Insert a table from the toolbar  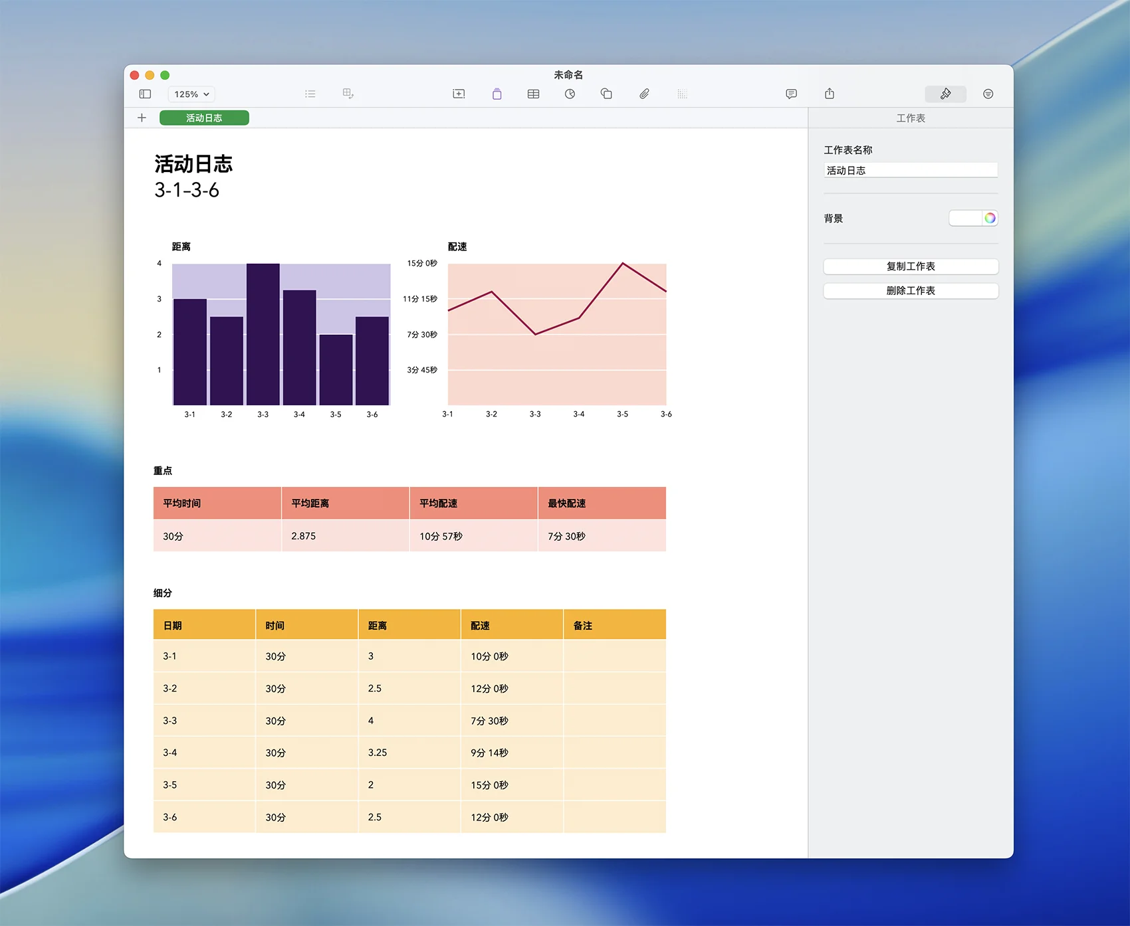(533, 94)
